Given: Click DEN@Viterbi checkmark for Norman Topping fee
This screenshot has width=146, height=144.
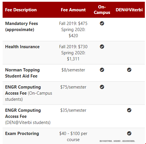Looking at the screenshot, I should point(129,70).
